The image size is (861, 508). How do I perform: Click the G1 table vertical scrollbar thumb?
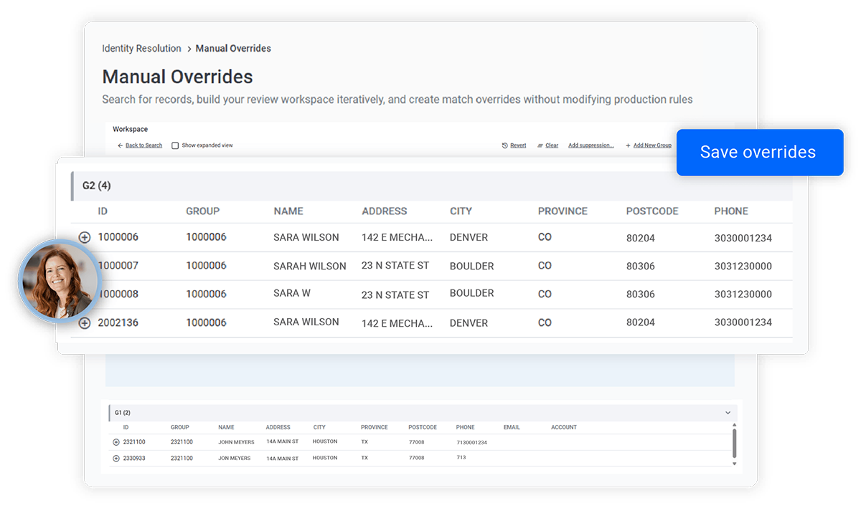click(734, 444)
